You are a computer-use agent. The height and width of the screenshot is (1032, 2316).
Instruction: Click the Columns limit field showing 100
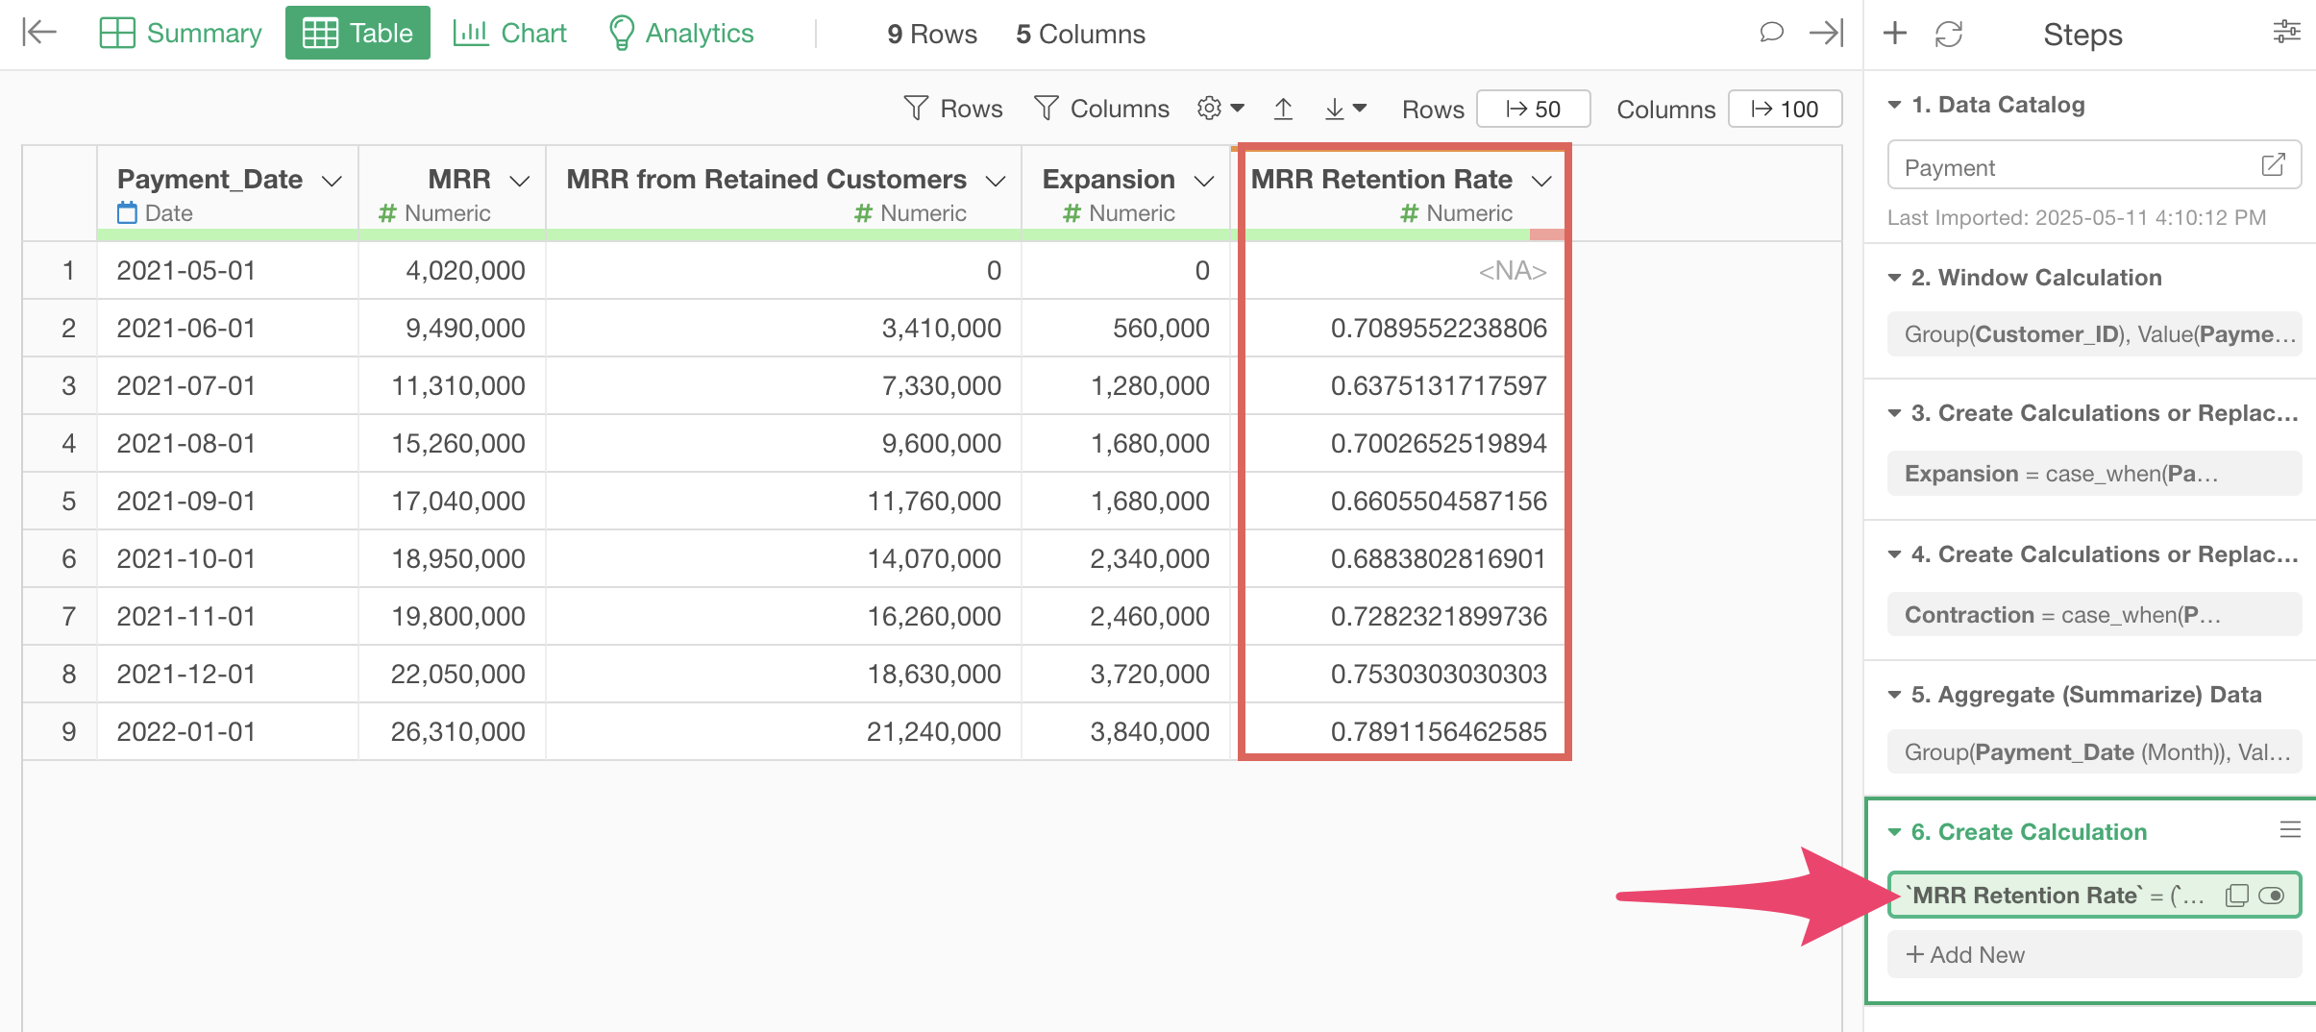[x=1785, y=110]
